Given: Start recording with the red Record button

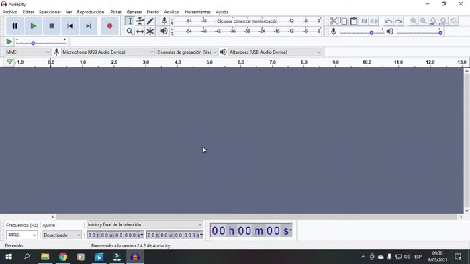Looking at the screenshot, I should (109, 26).
